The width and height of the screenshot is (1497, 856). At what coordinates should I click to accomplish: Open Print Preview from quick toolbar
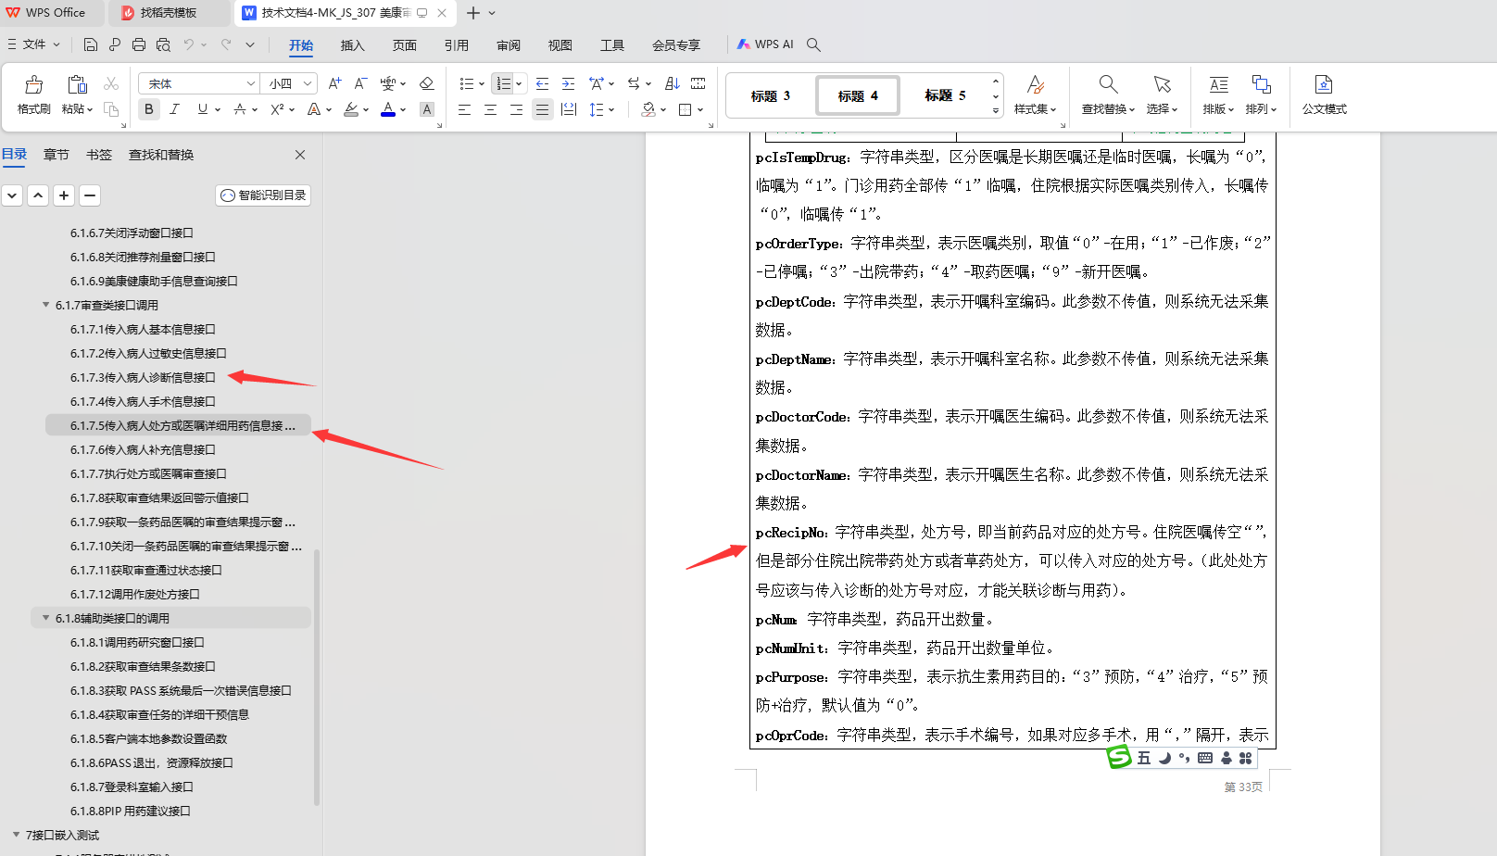coord(163,44)
